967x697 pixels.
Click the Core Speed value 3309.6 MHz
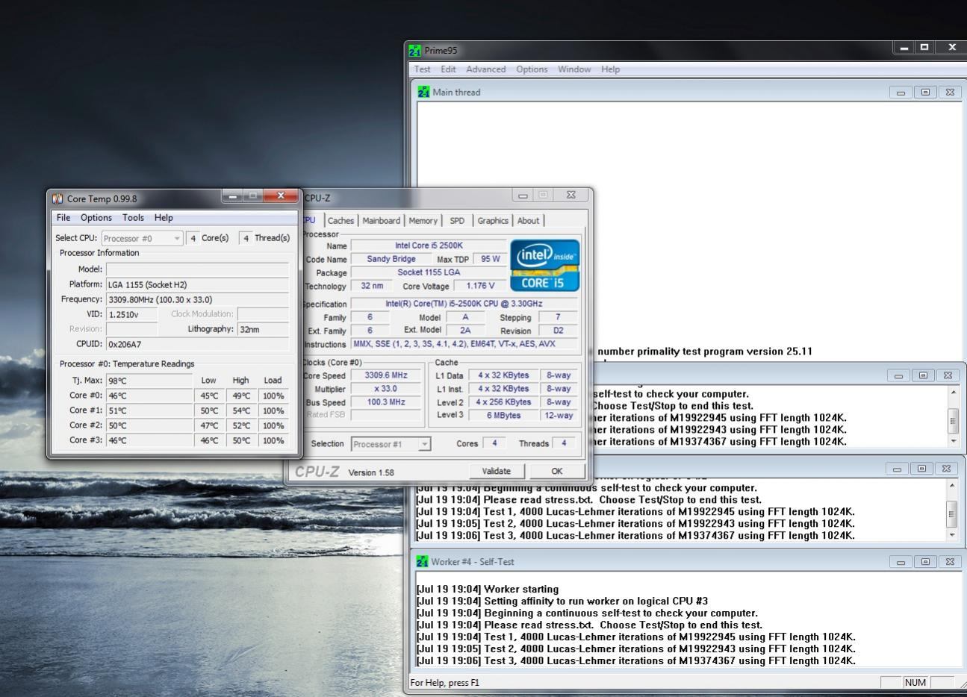(385, 375)
